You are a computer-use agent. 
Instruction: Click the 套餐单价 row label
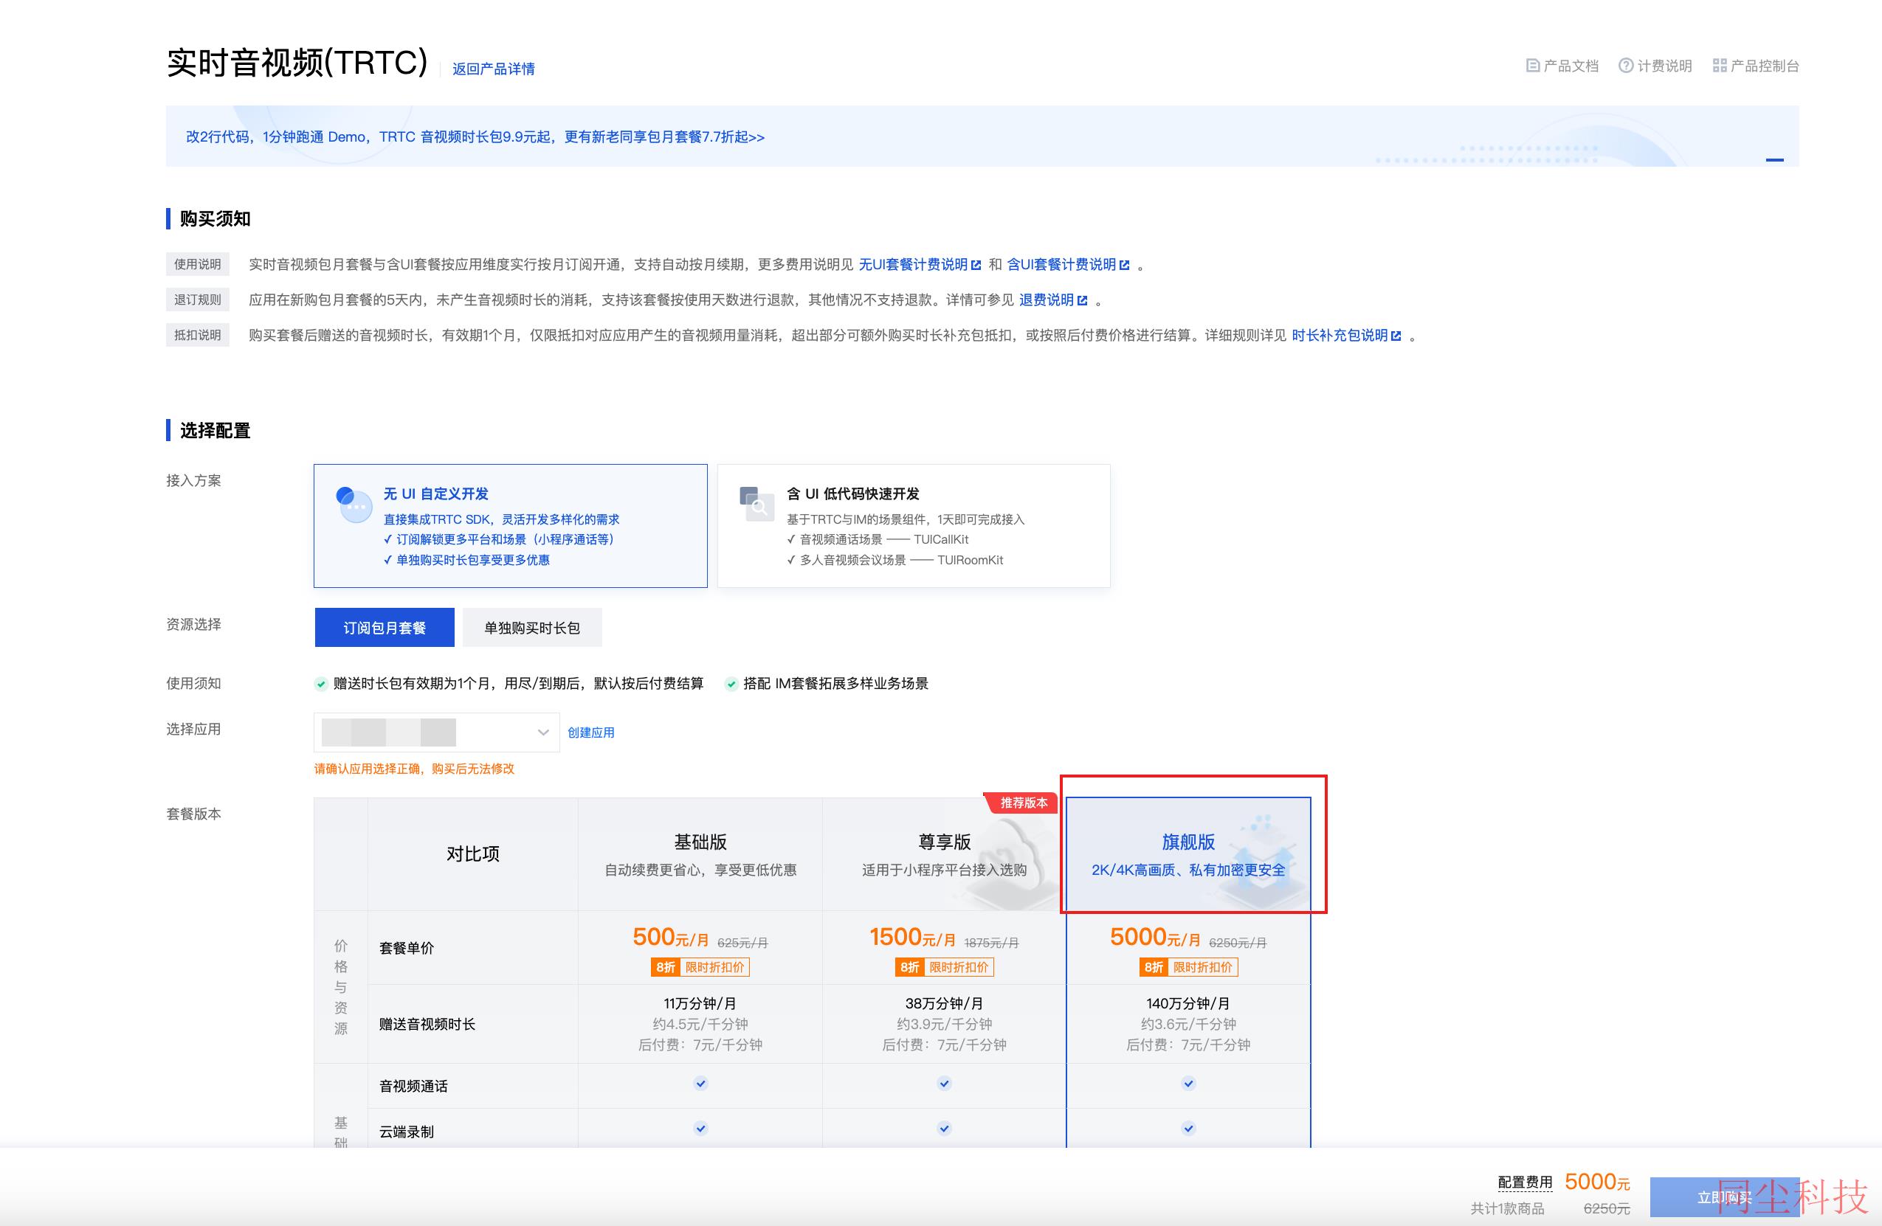coord(407,949)
